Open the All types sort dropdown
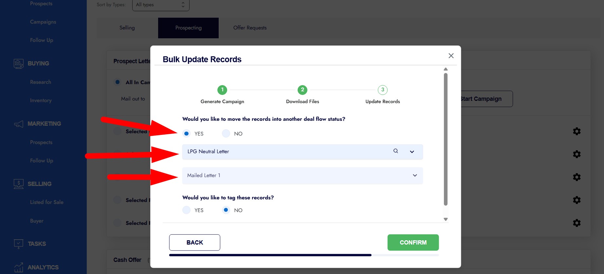This screenshot has width=604, height=274. (x=161, y=5)
